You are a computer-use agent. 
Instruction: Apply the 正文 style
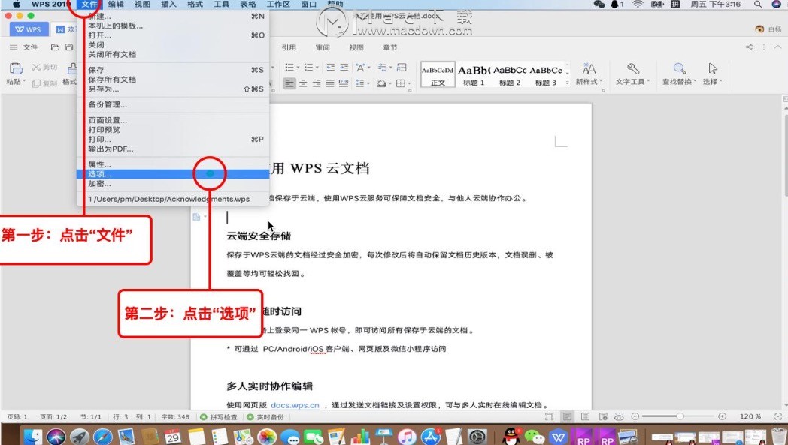pos(437,75)
